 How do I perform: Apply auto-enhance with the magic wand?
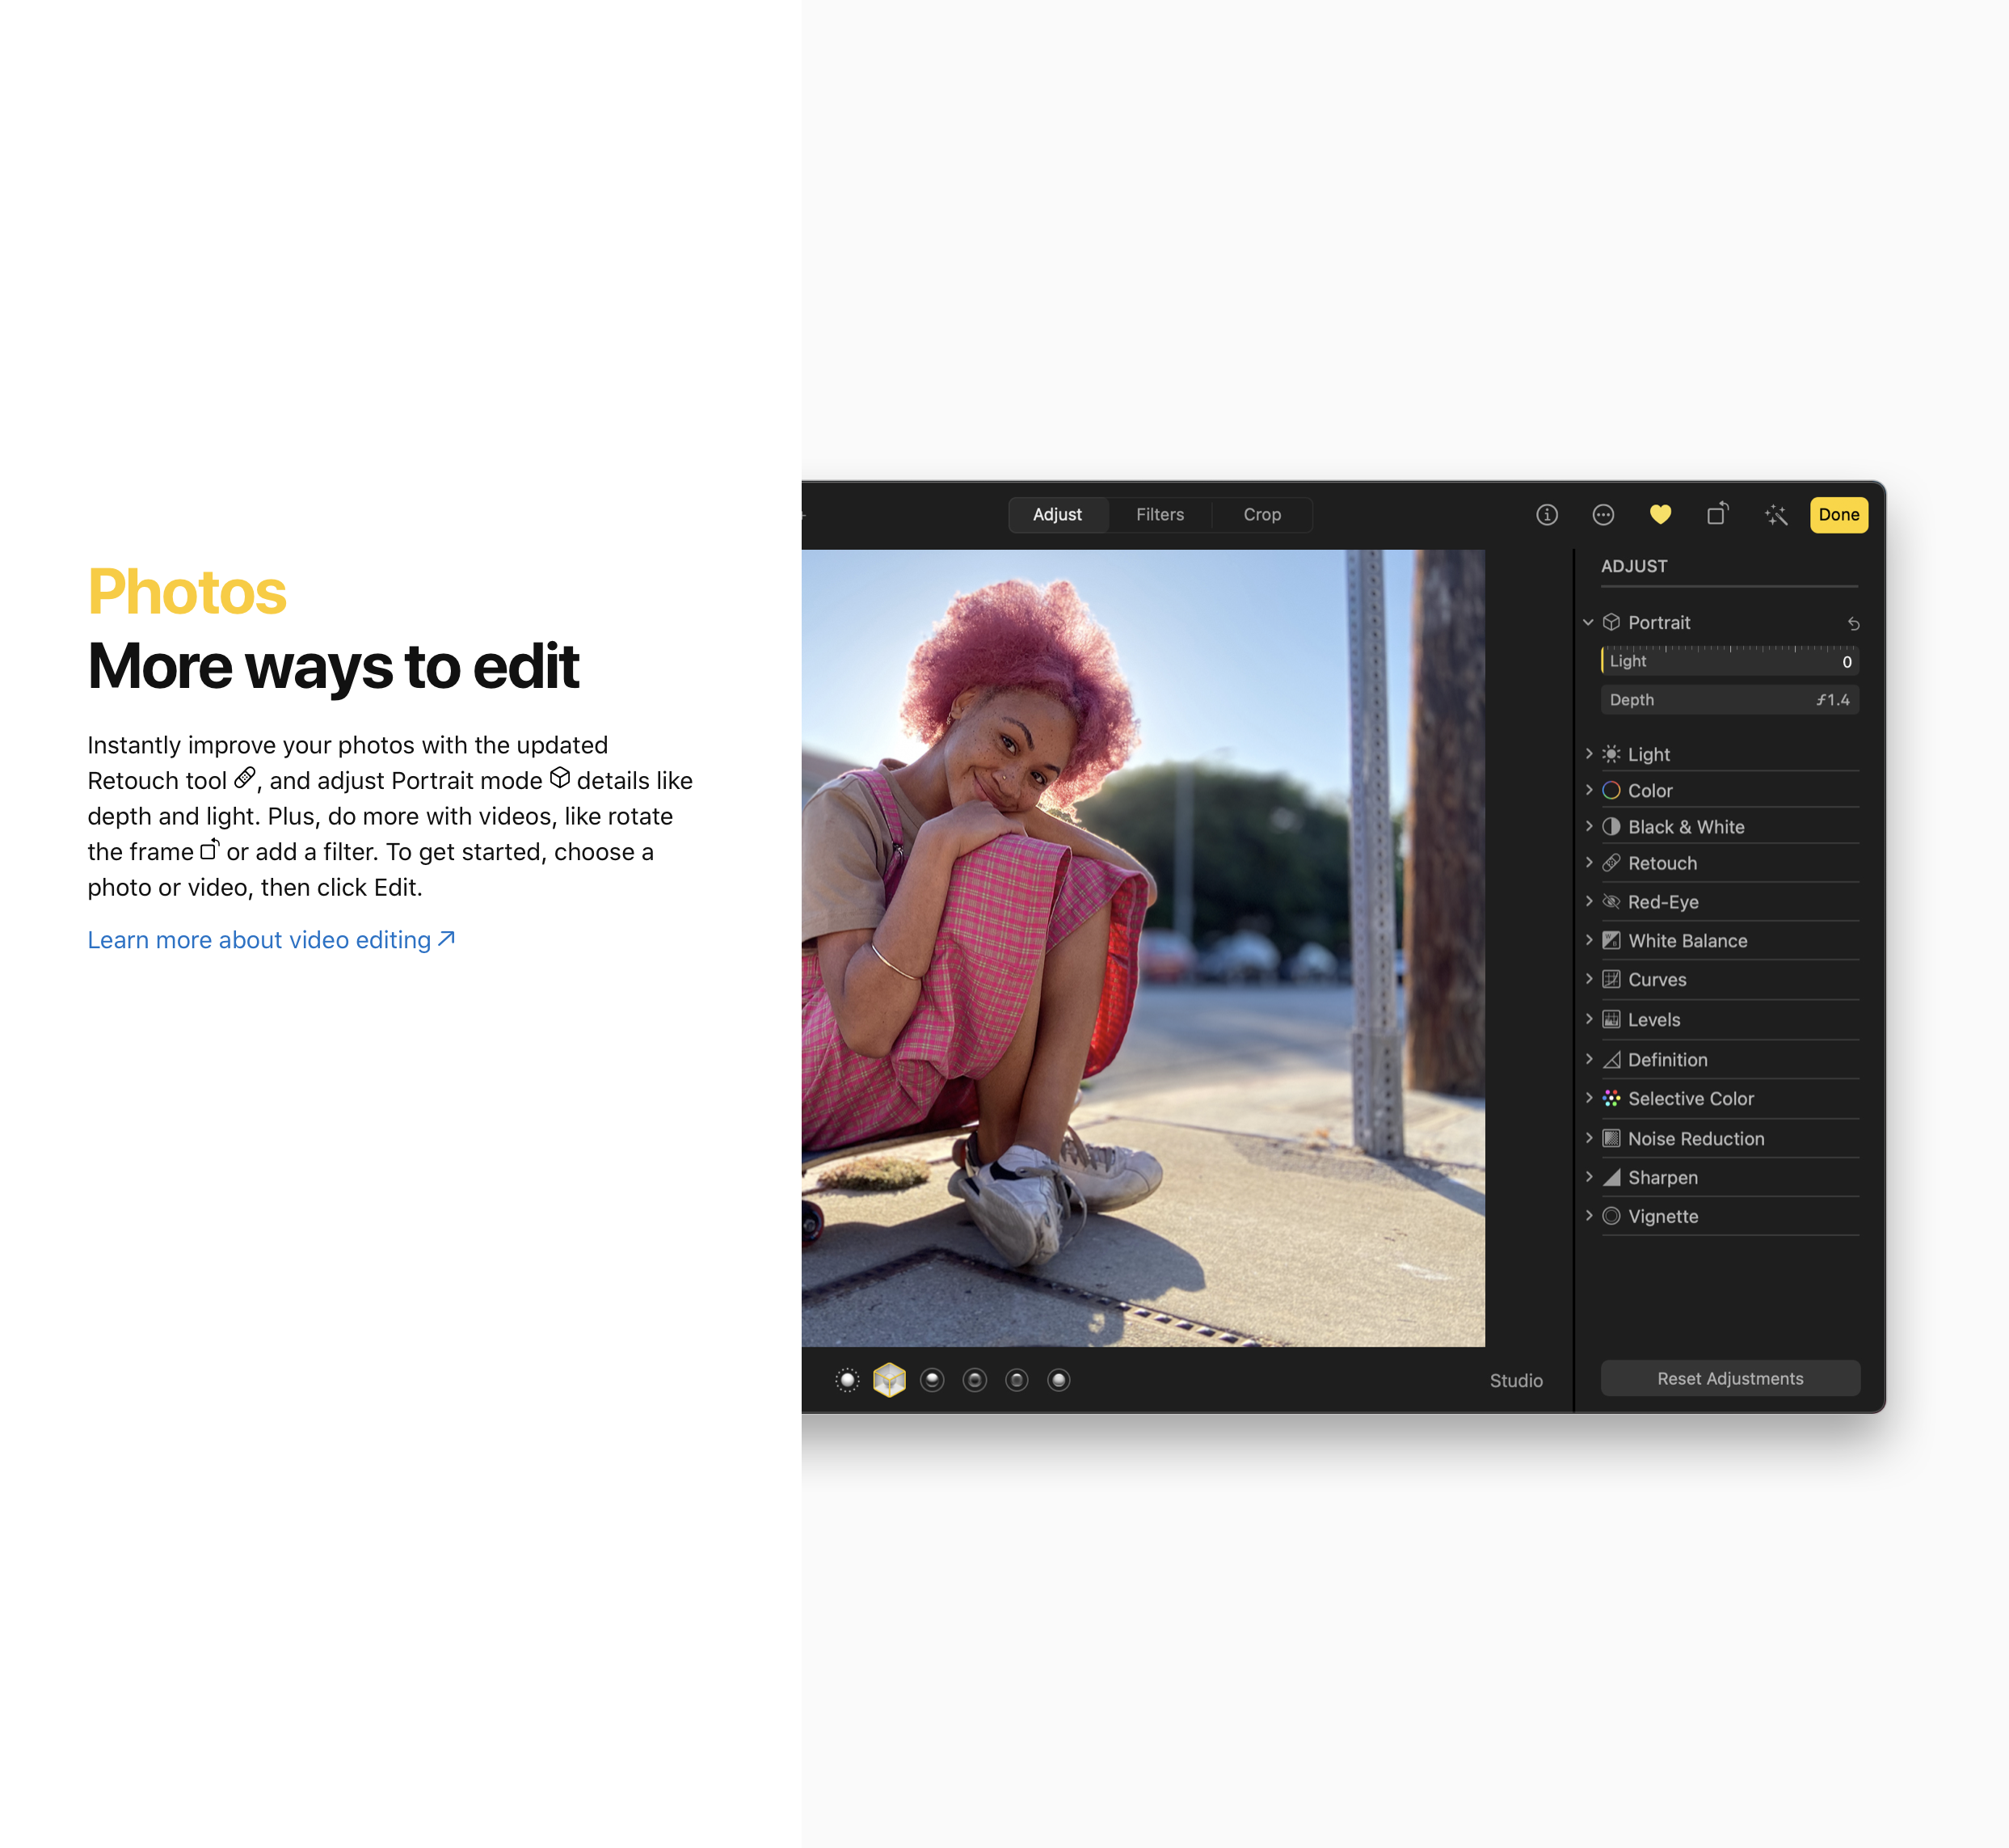coord(1775,515)
